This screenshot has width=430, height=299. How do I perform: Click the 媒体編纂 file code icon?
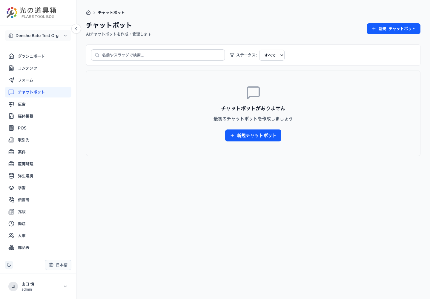tap(11, 116)
